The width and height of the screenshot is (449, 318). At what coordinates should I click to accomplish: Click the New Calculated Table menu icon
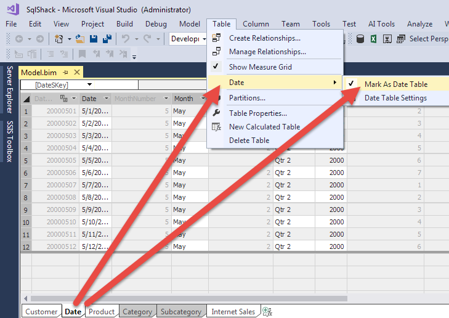coord(216,126)
